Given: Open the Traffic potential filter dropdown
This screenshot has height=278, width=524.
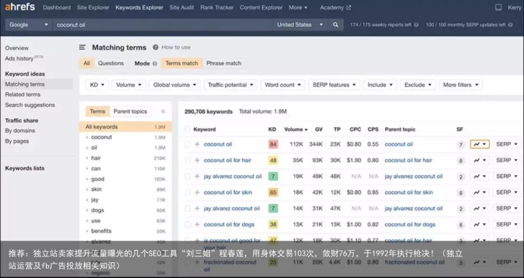Looking at the screenshot, I should tap(231, 85).
